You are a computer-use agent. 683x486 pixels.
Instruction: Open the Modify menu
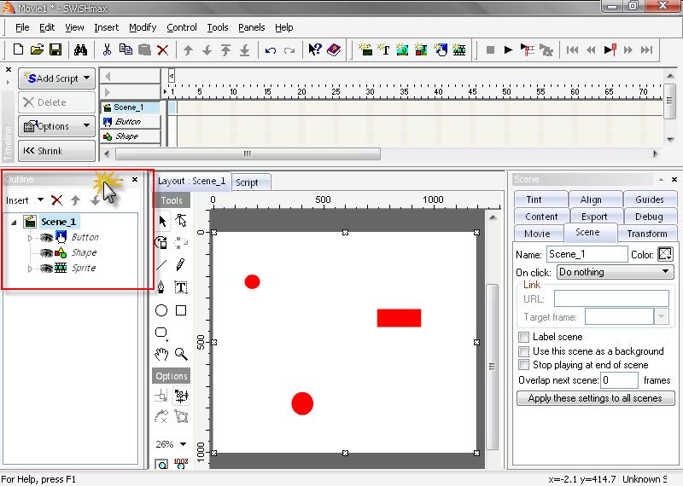pyautogui.click(x=143, y=27)
